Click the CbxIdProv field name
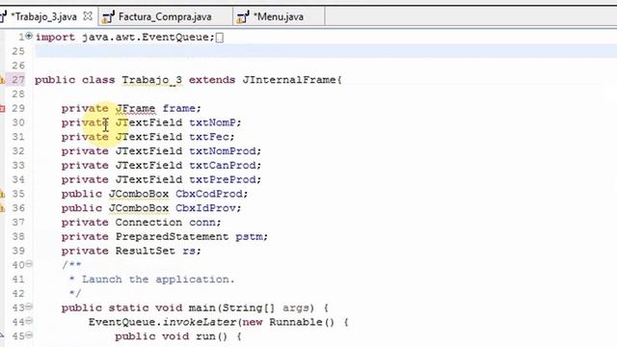 [x=205, y=208]
